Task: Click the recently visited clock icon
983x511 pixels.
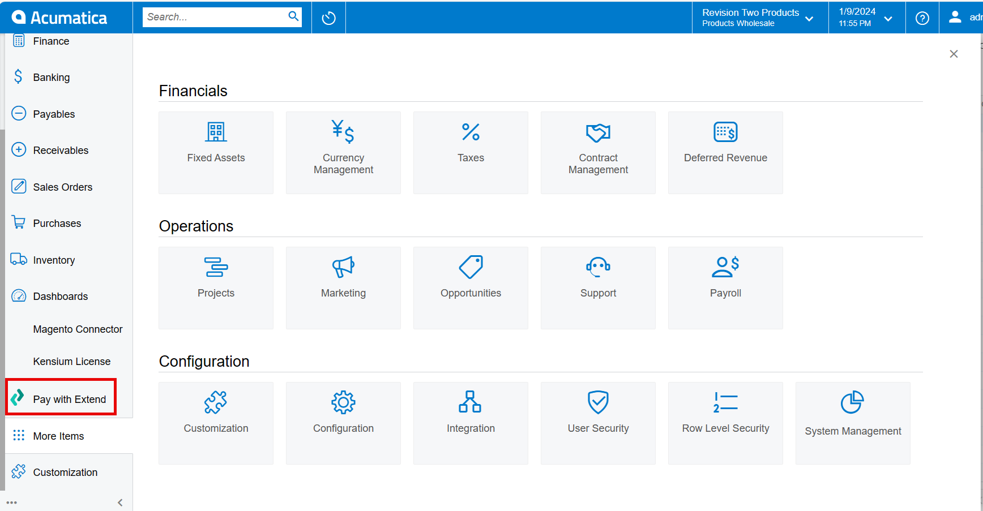Action: coord(328,17)
